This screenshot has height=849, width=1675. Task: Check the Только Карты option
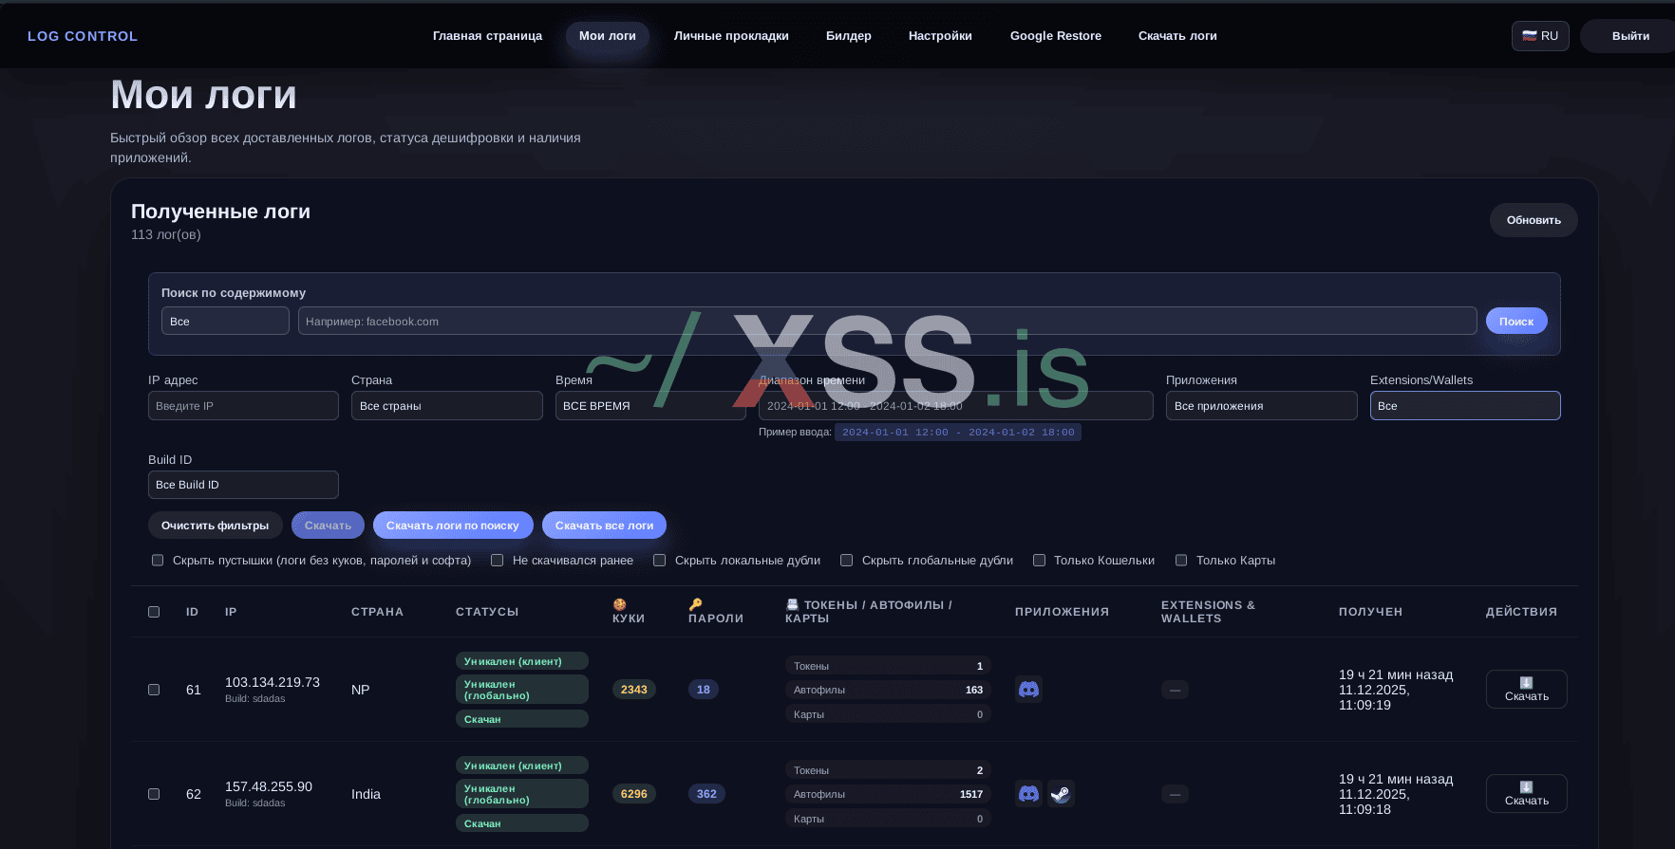pyautogui.click(x=1181, y=561)
